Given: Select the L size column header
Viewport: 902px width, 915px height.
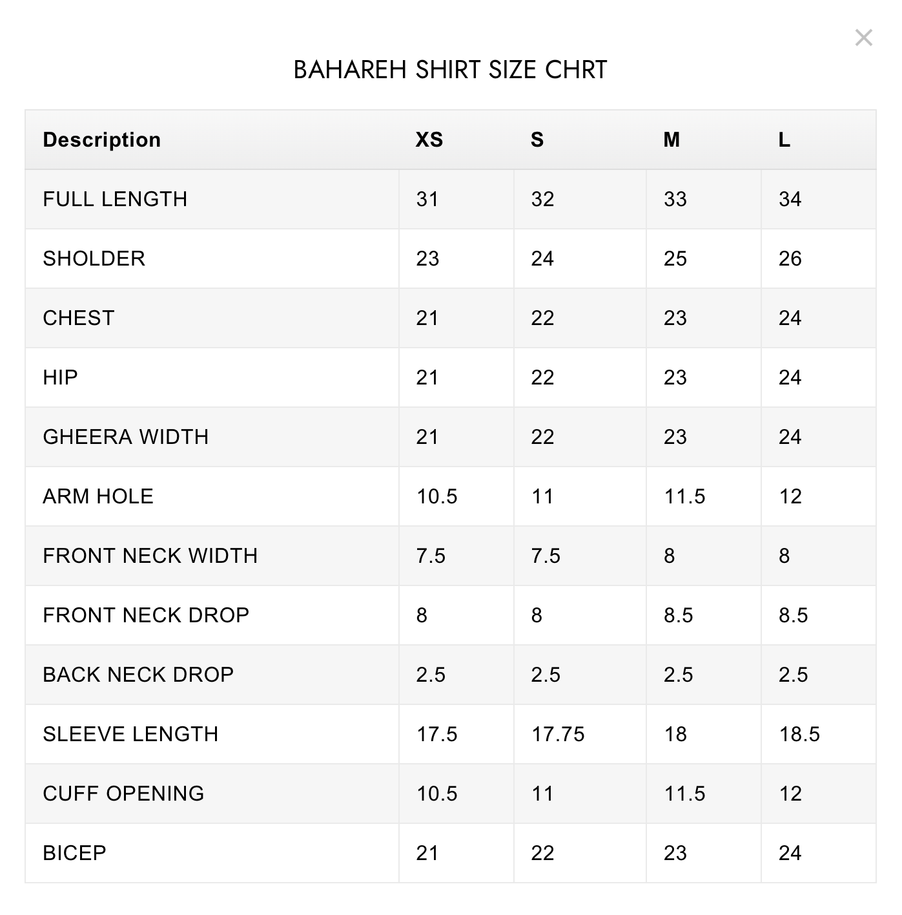Looking at the screenshot, I should tap(784, 140).
